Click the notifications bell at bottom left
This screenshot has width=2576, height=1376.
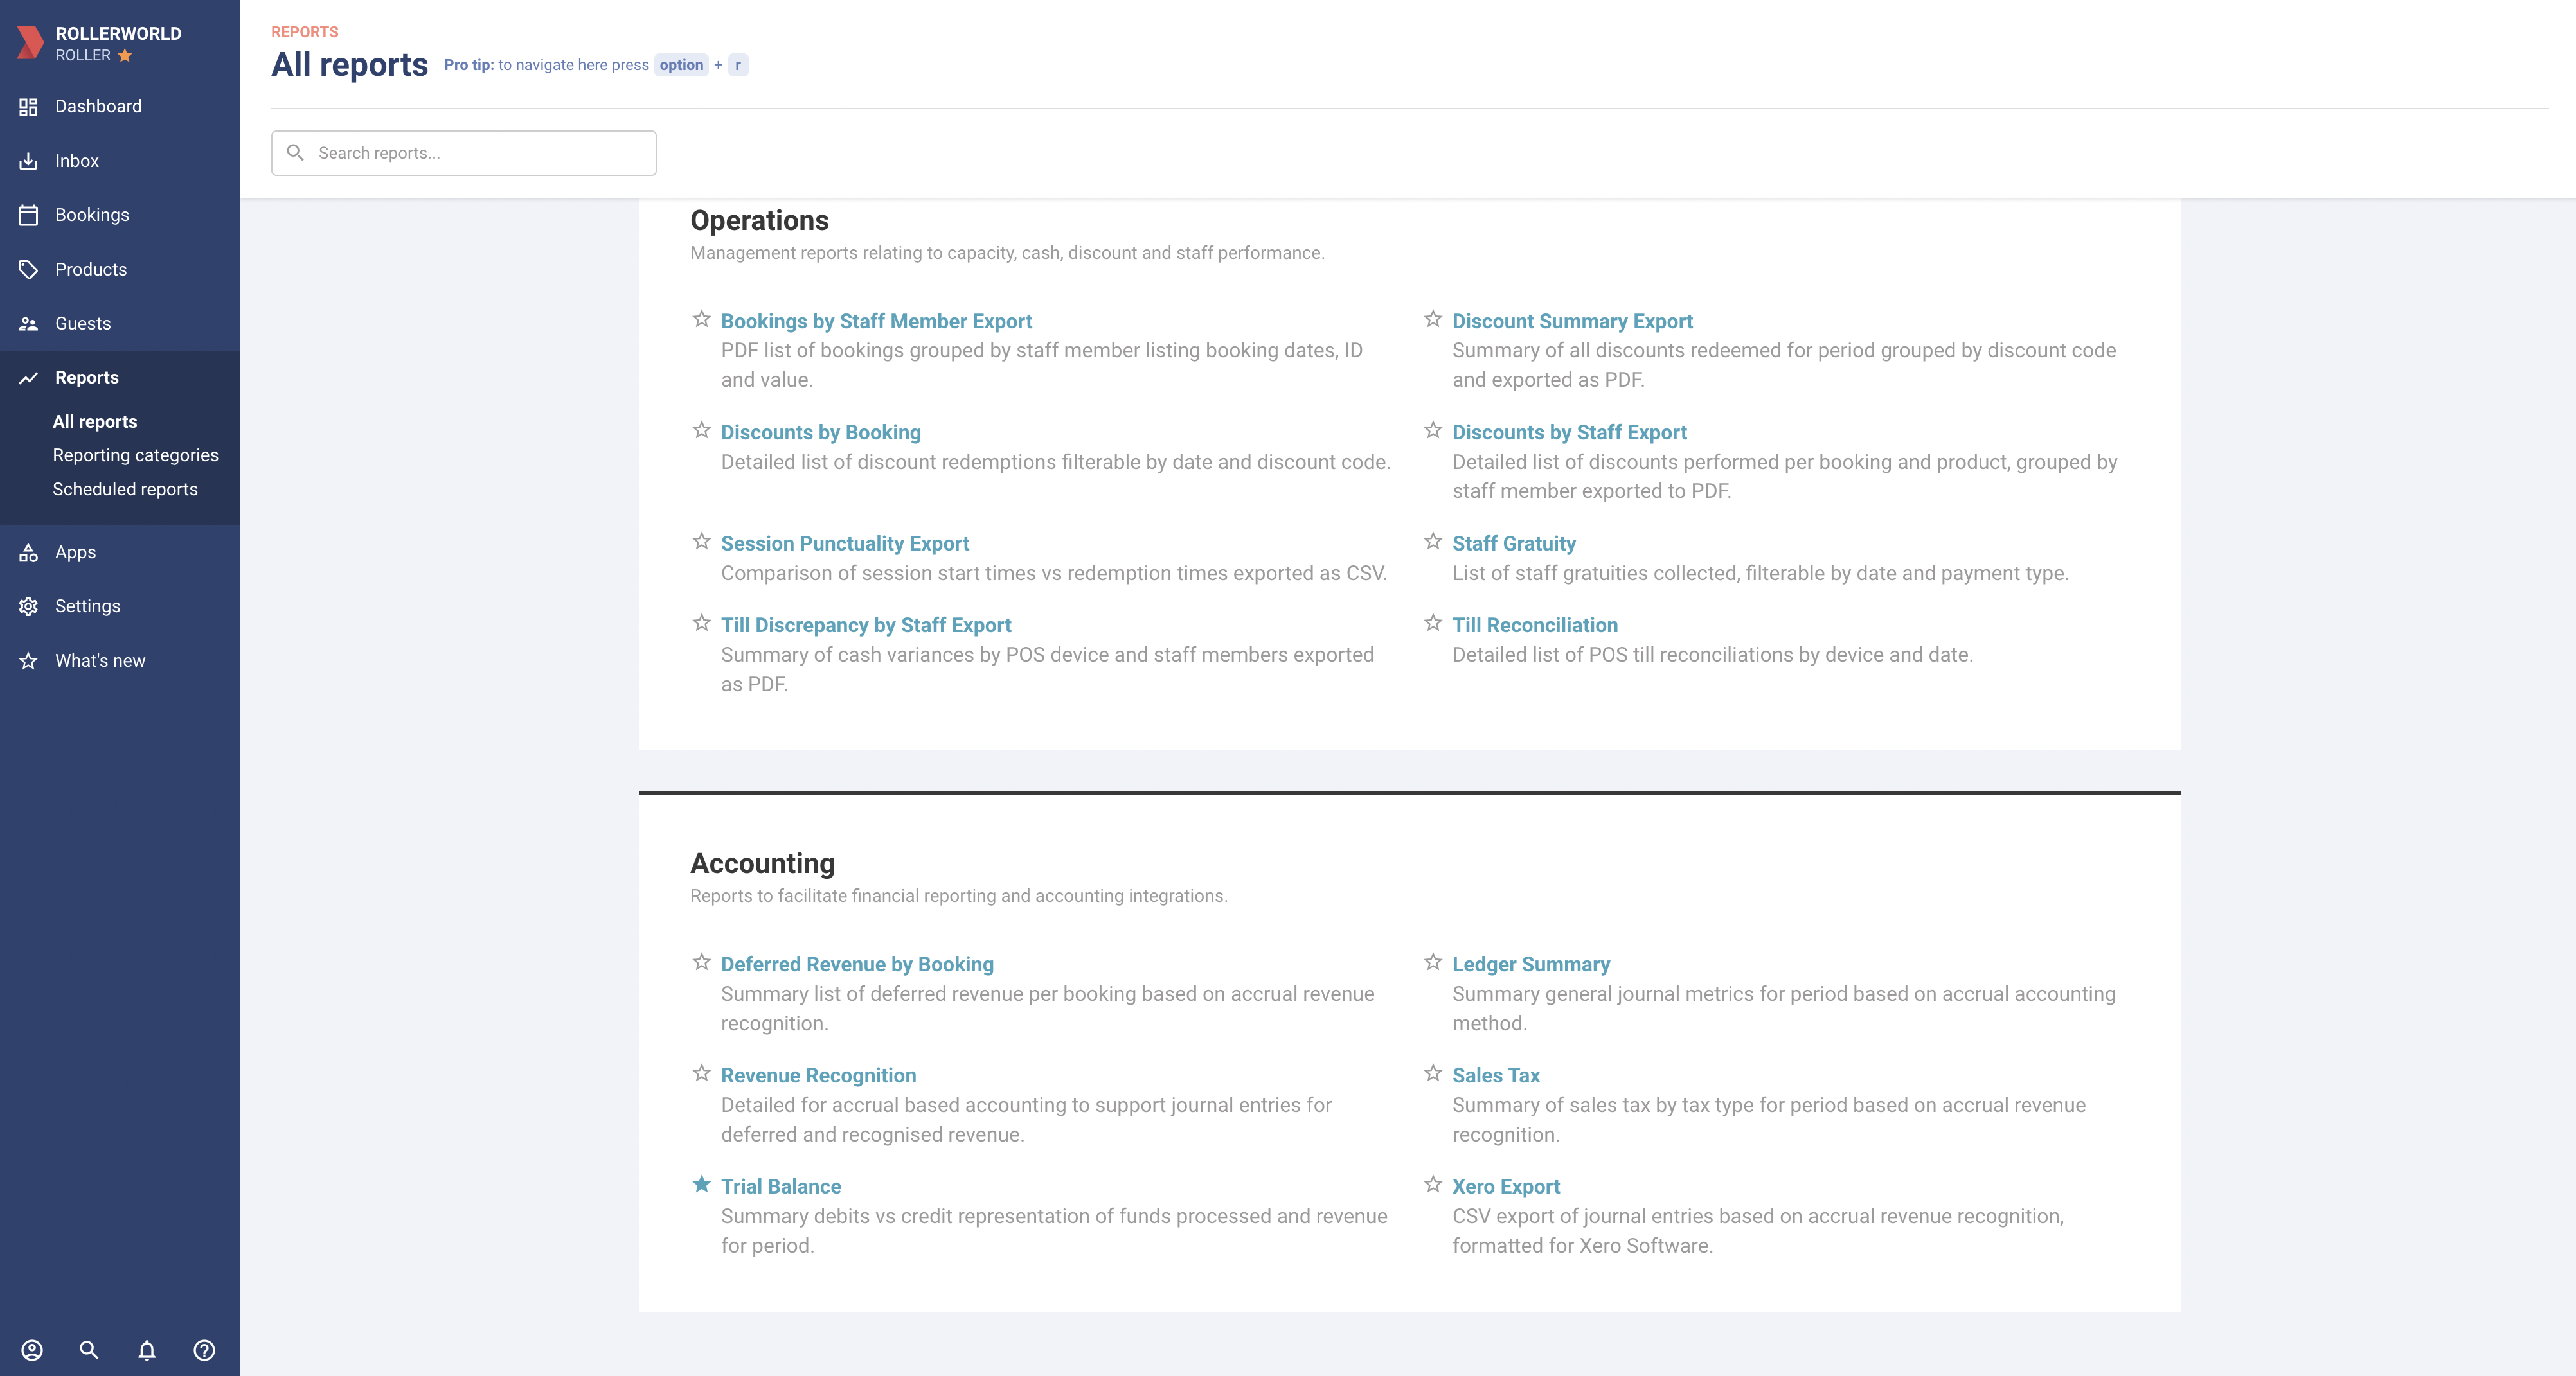click(x=147, y=1350)
